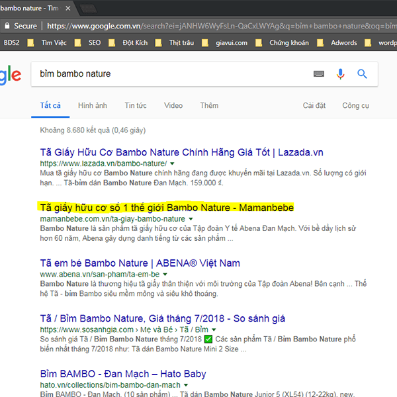Image resolution: width=397 pixels, height=397 pixels.
Task: Expand dropdown arrow next to lazada.vn URL
Action: tap(172, 163)
